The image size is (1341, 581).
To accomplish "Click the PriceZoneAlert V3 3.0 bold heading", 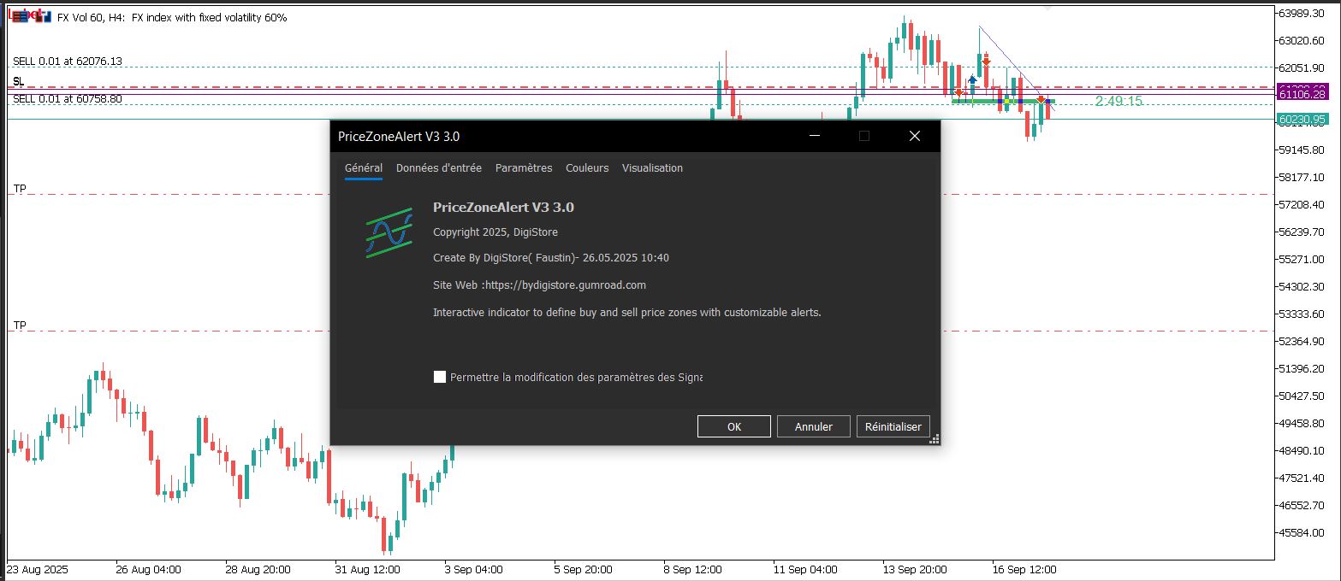I will pos(503,207).
